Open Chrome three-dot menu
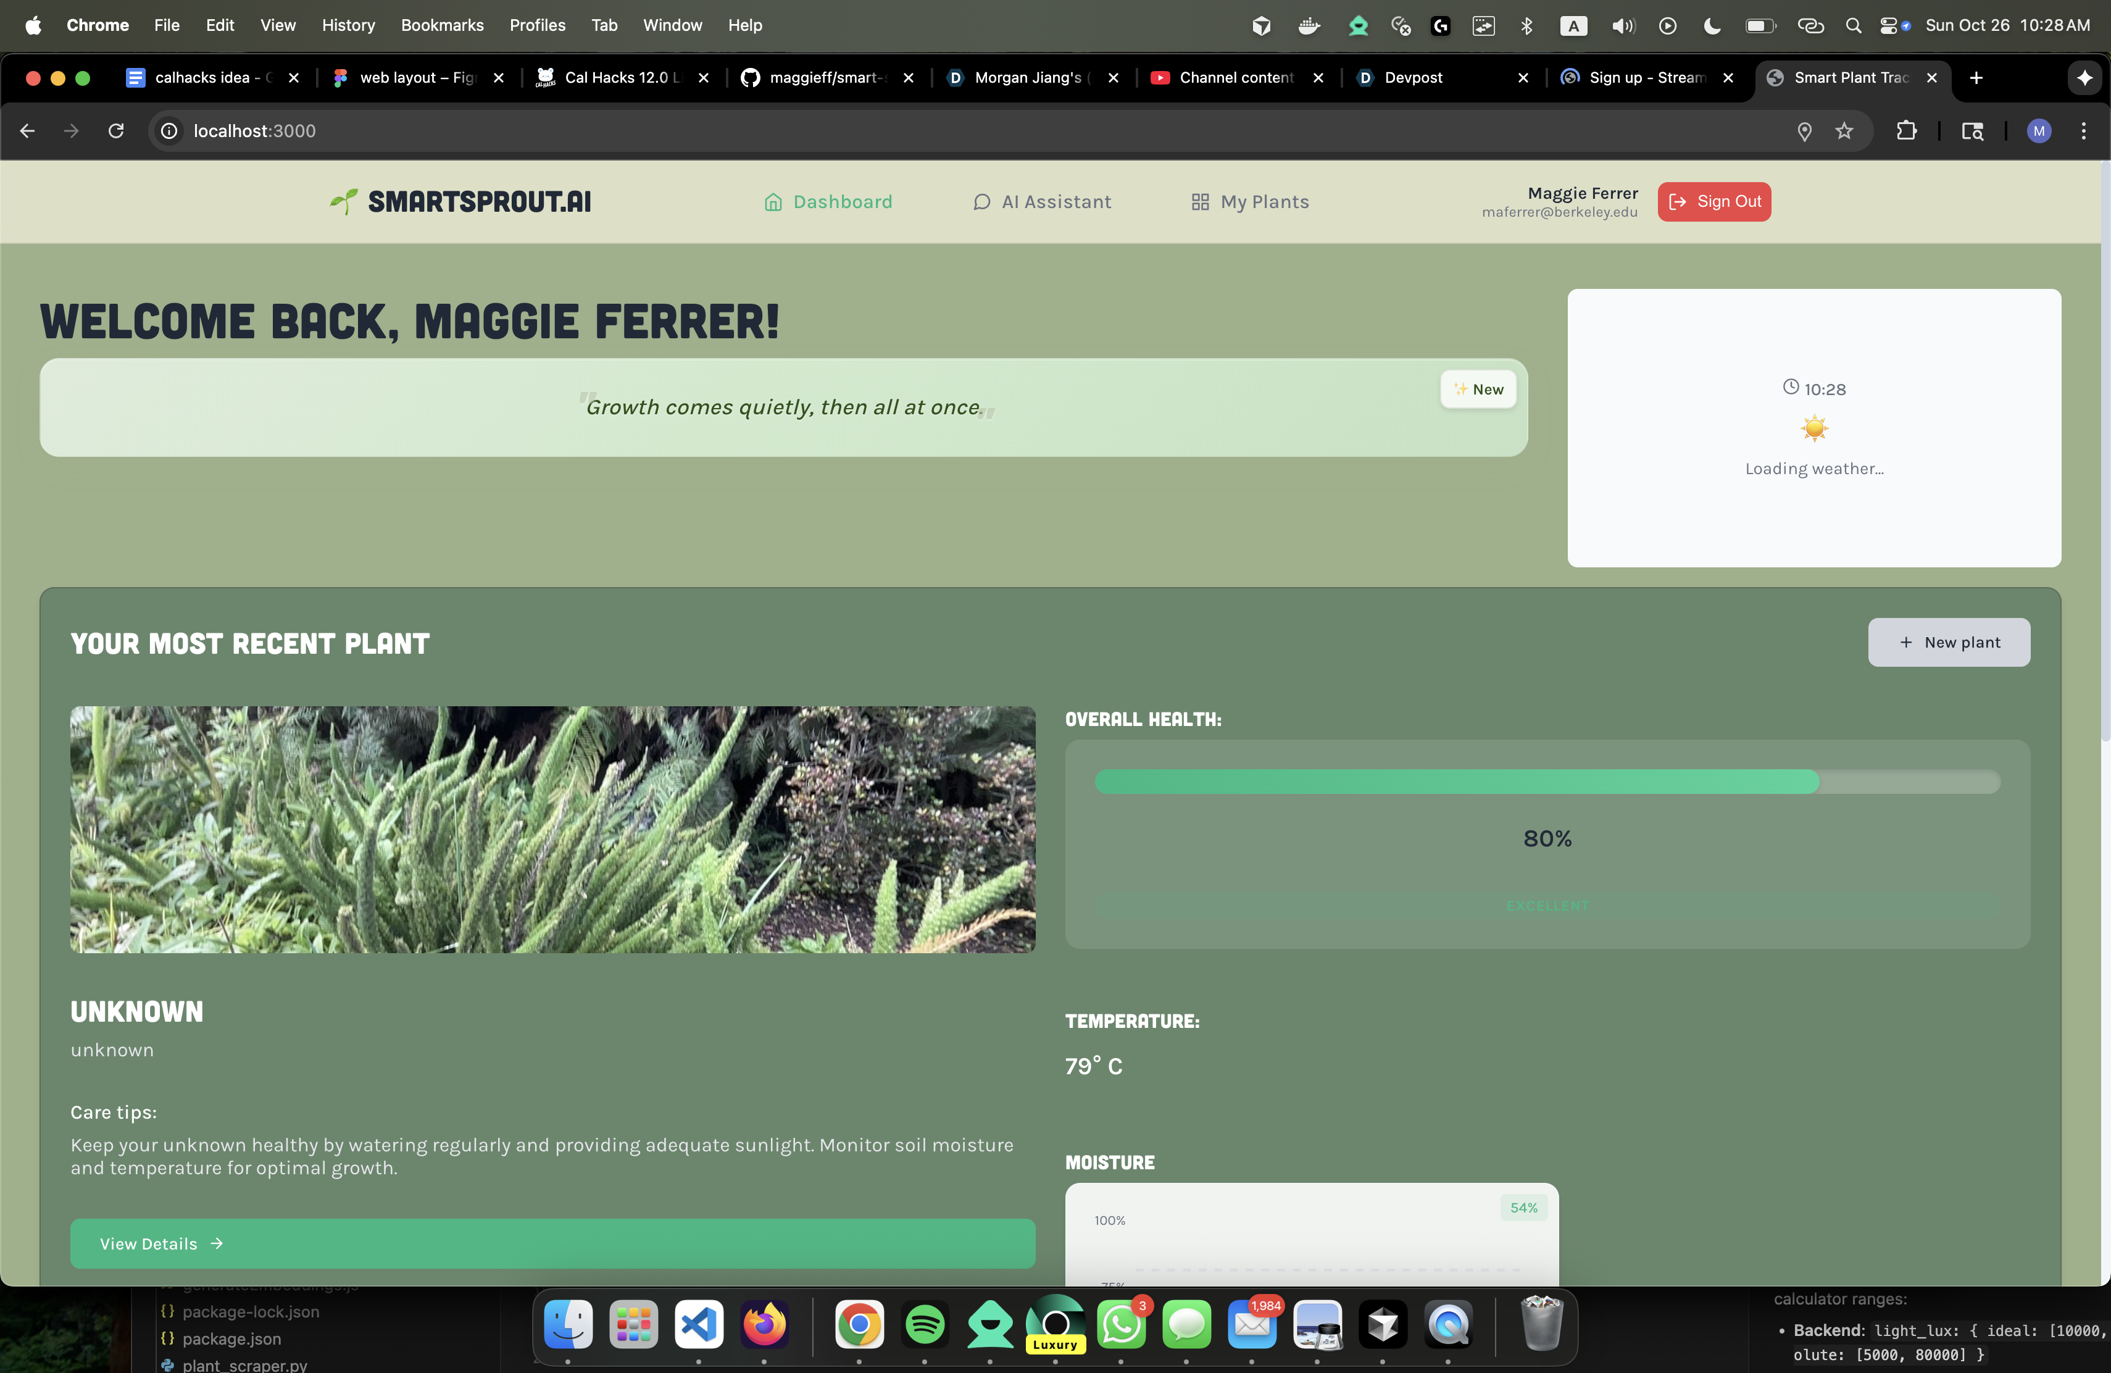Image resolution: width=2111 pixels, height=1373 pixels. (2083, 131)
